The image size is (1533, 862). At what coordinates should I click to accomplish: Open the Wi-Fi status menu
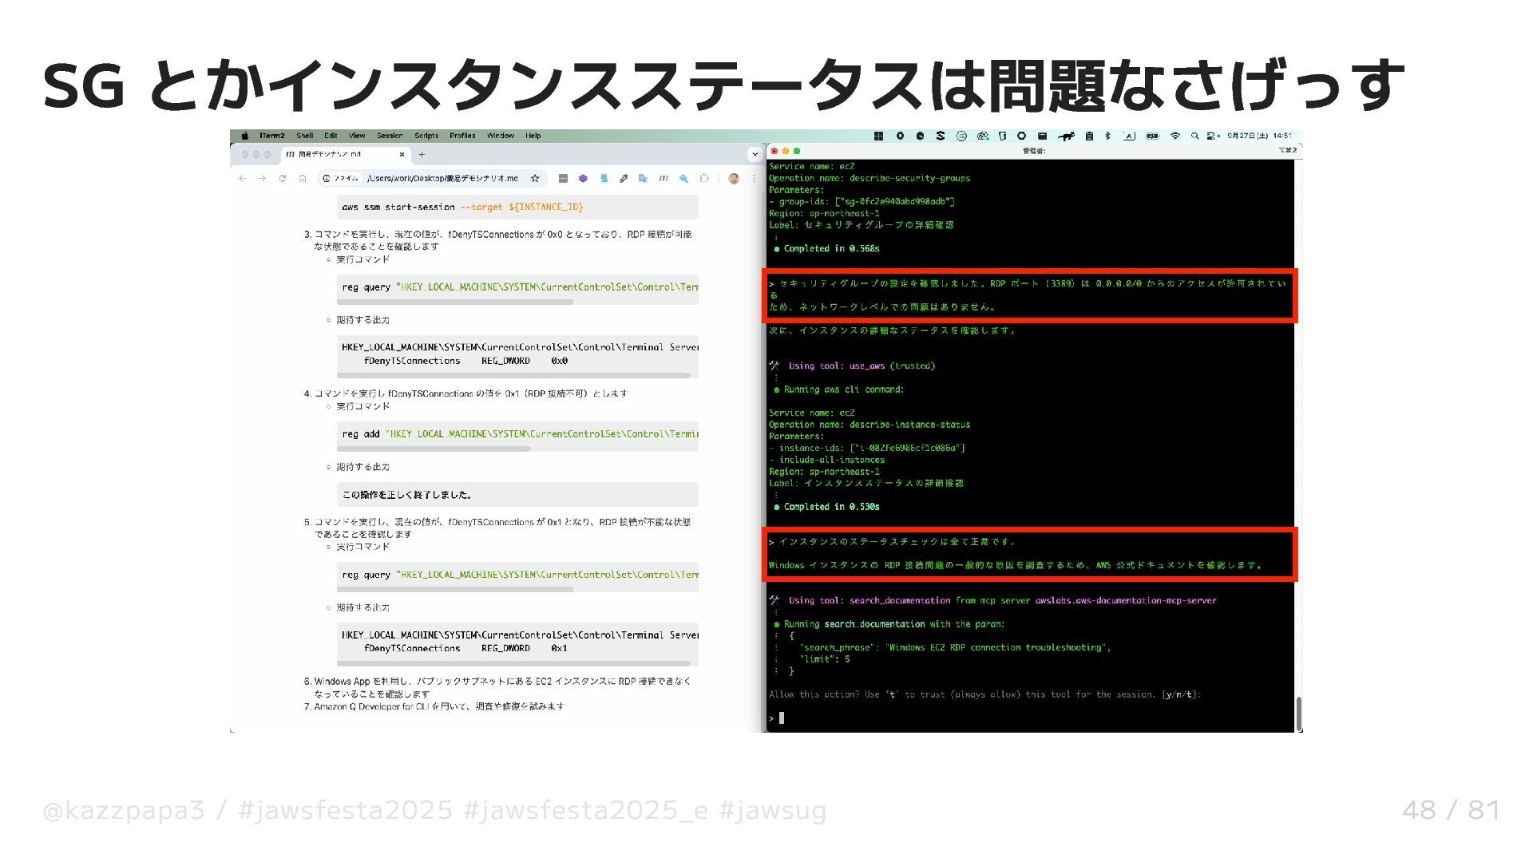point(1175,136)
